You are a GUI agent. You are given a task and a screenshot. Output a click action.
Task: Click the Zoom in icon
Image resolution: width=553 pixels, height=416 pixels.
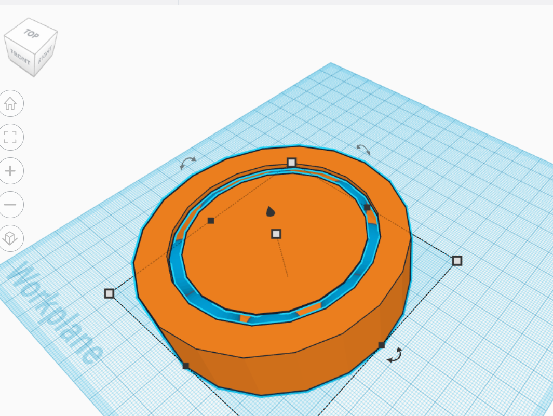click(x=11, y=170)
